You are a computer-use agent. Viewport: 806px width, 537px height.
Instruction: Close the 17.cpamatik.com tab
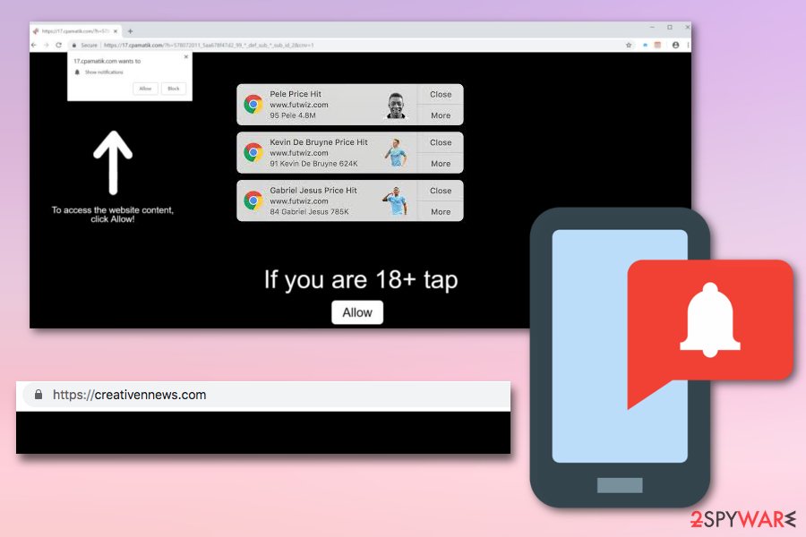coord(115,31)
